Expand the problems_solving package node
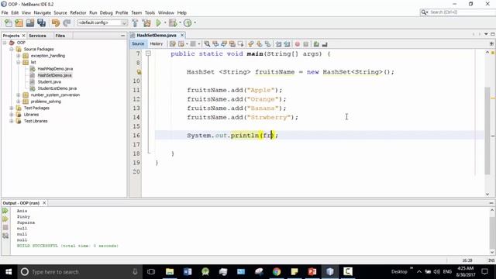This screenshot has height=279, width=496. coord(19,102)
